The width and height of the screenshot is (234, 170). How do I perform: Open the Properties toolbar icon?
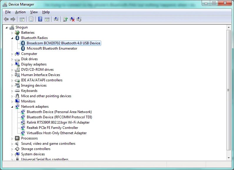click(31, 19)
